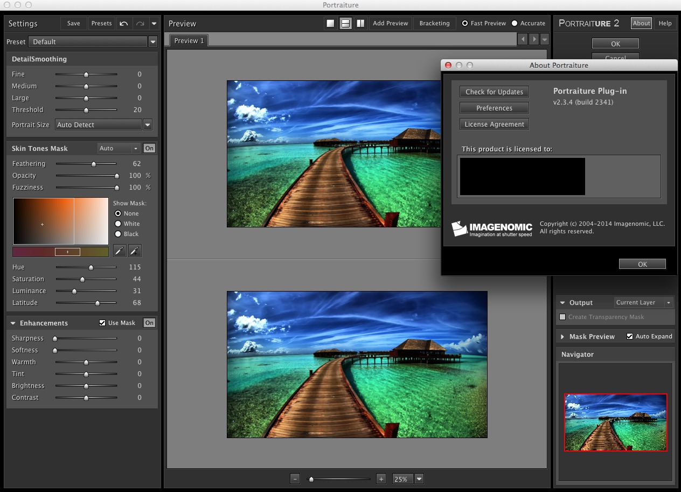The height and width of the screenshot is (492, 681).
Task: Go to previous preview tab arrow
Action: (x=522, y=39)
